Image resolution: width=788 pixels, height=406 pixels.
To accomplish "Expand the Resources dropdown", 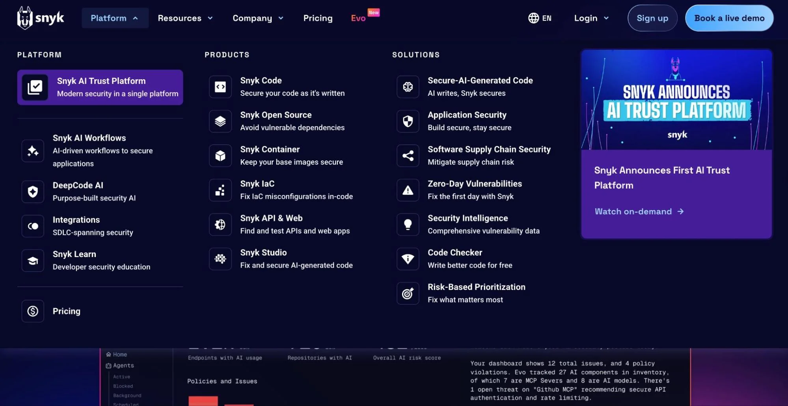I will [185, 18].
